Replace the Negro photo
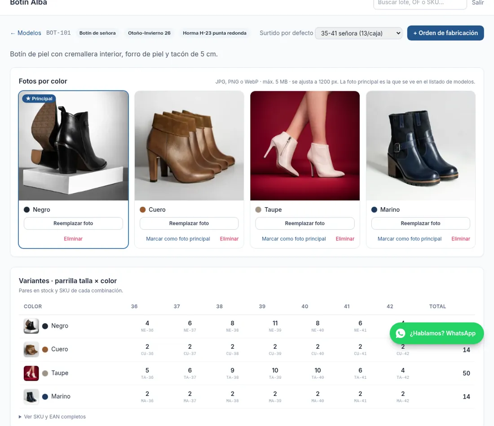Screen dimensions: 494x426 [x=73, y=223]
